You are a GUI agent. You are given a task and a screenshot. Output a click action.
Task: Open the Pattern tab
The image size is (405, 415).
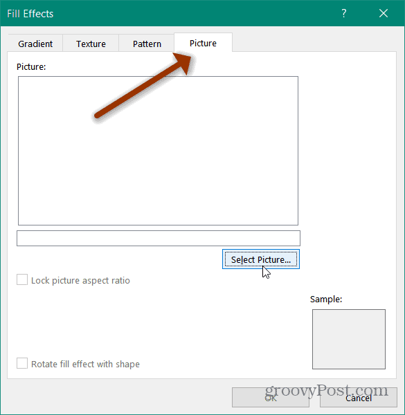pos(147,44)
